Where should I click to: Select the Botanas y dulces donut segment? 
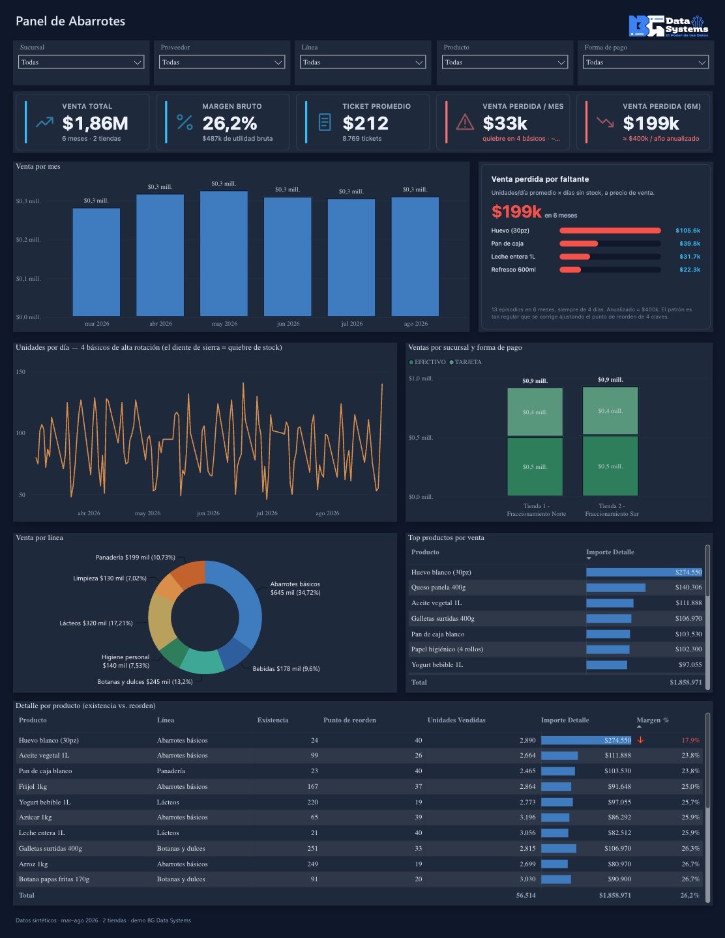pyautogui.click(x=202, y=662)
